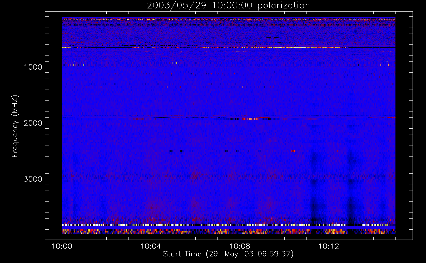Click the 10:12 time tick label

pyautogui.click(x=329, y=246)
